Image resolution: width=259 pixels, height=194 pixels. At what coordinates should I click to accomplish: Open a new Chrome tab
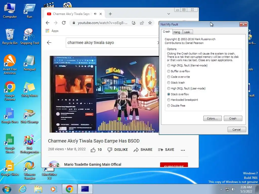pyautogui.click(x=110, y=14)
